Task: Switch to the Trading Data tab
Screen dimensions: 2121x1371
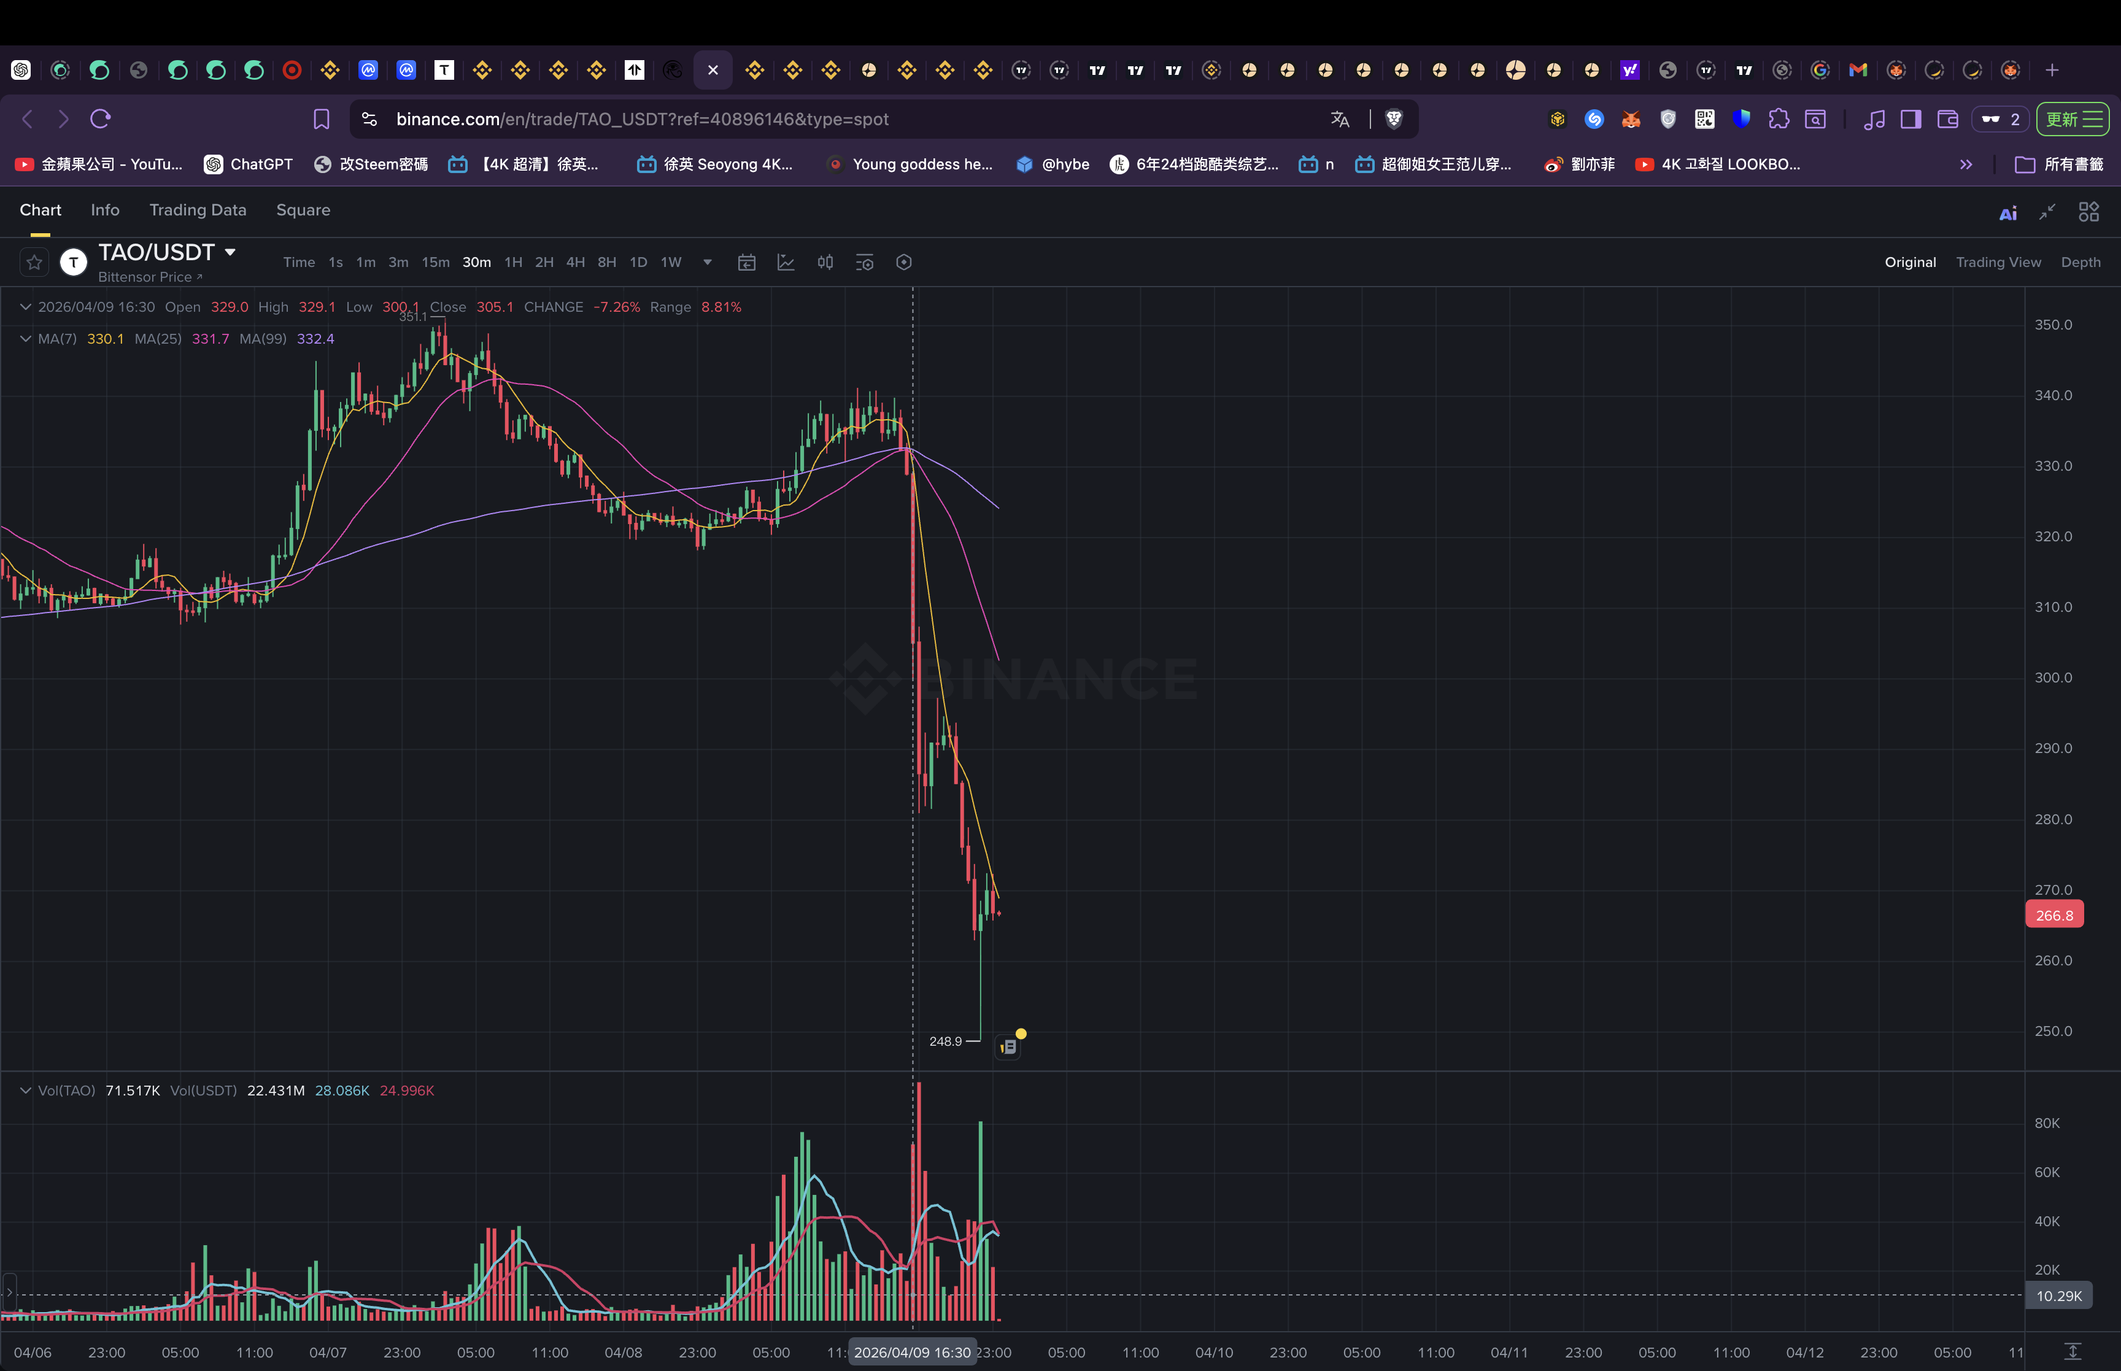Action: tap(198, 210)
